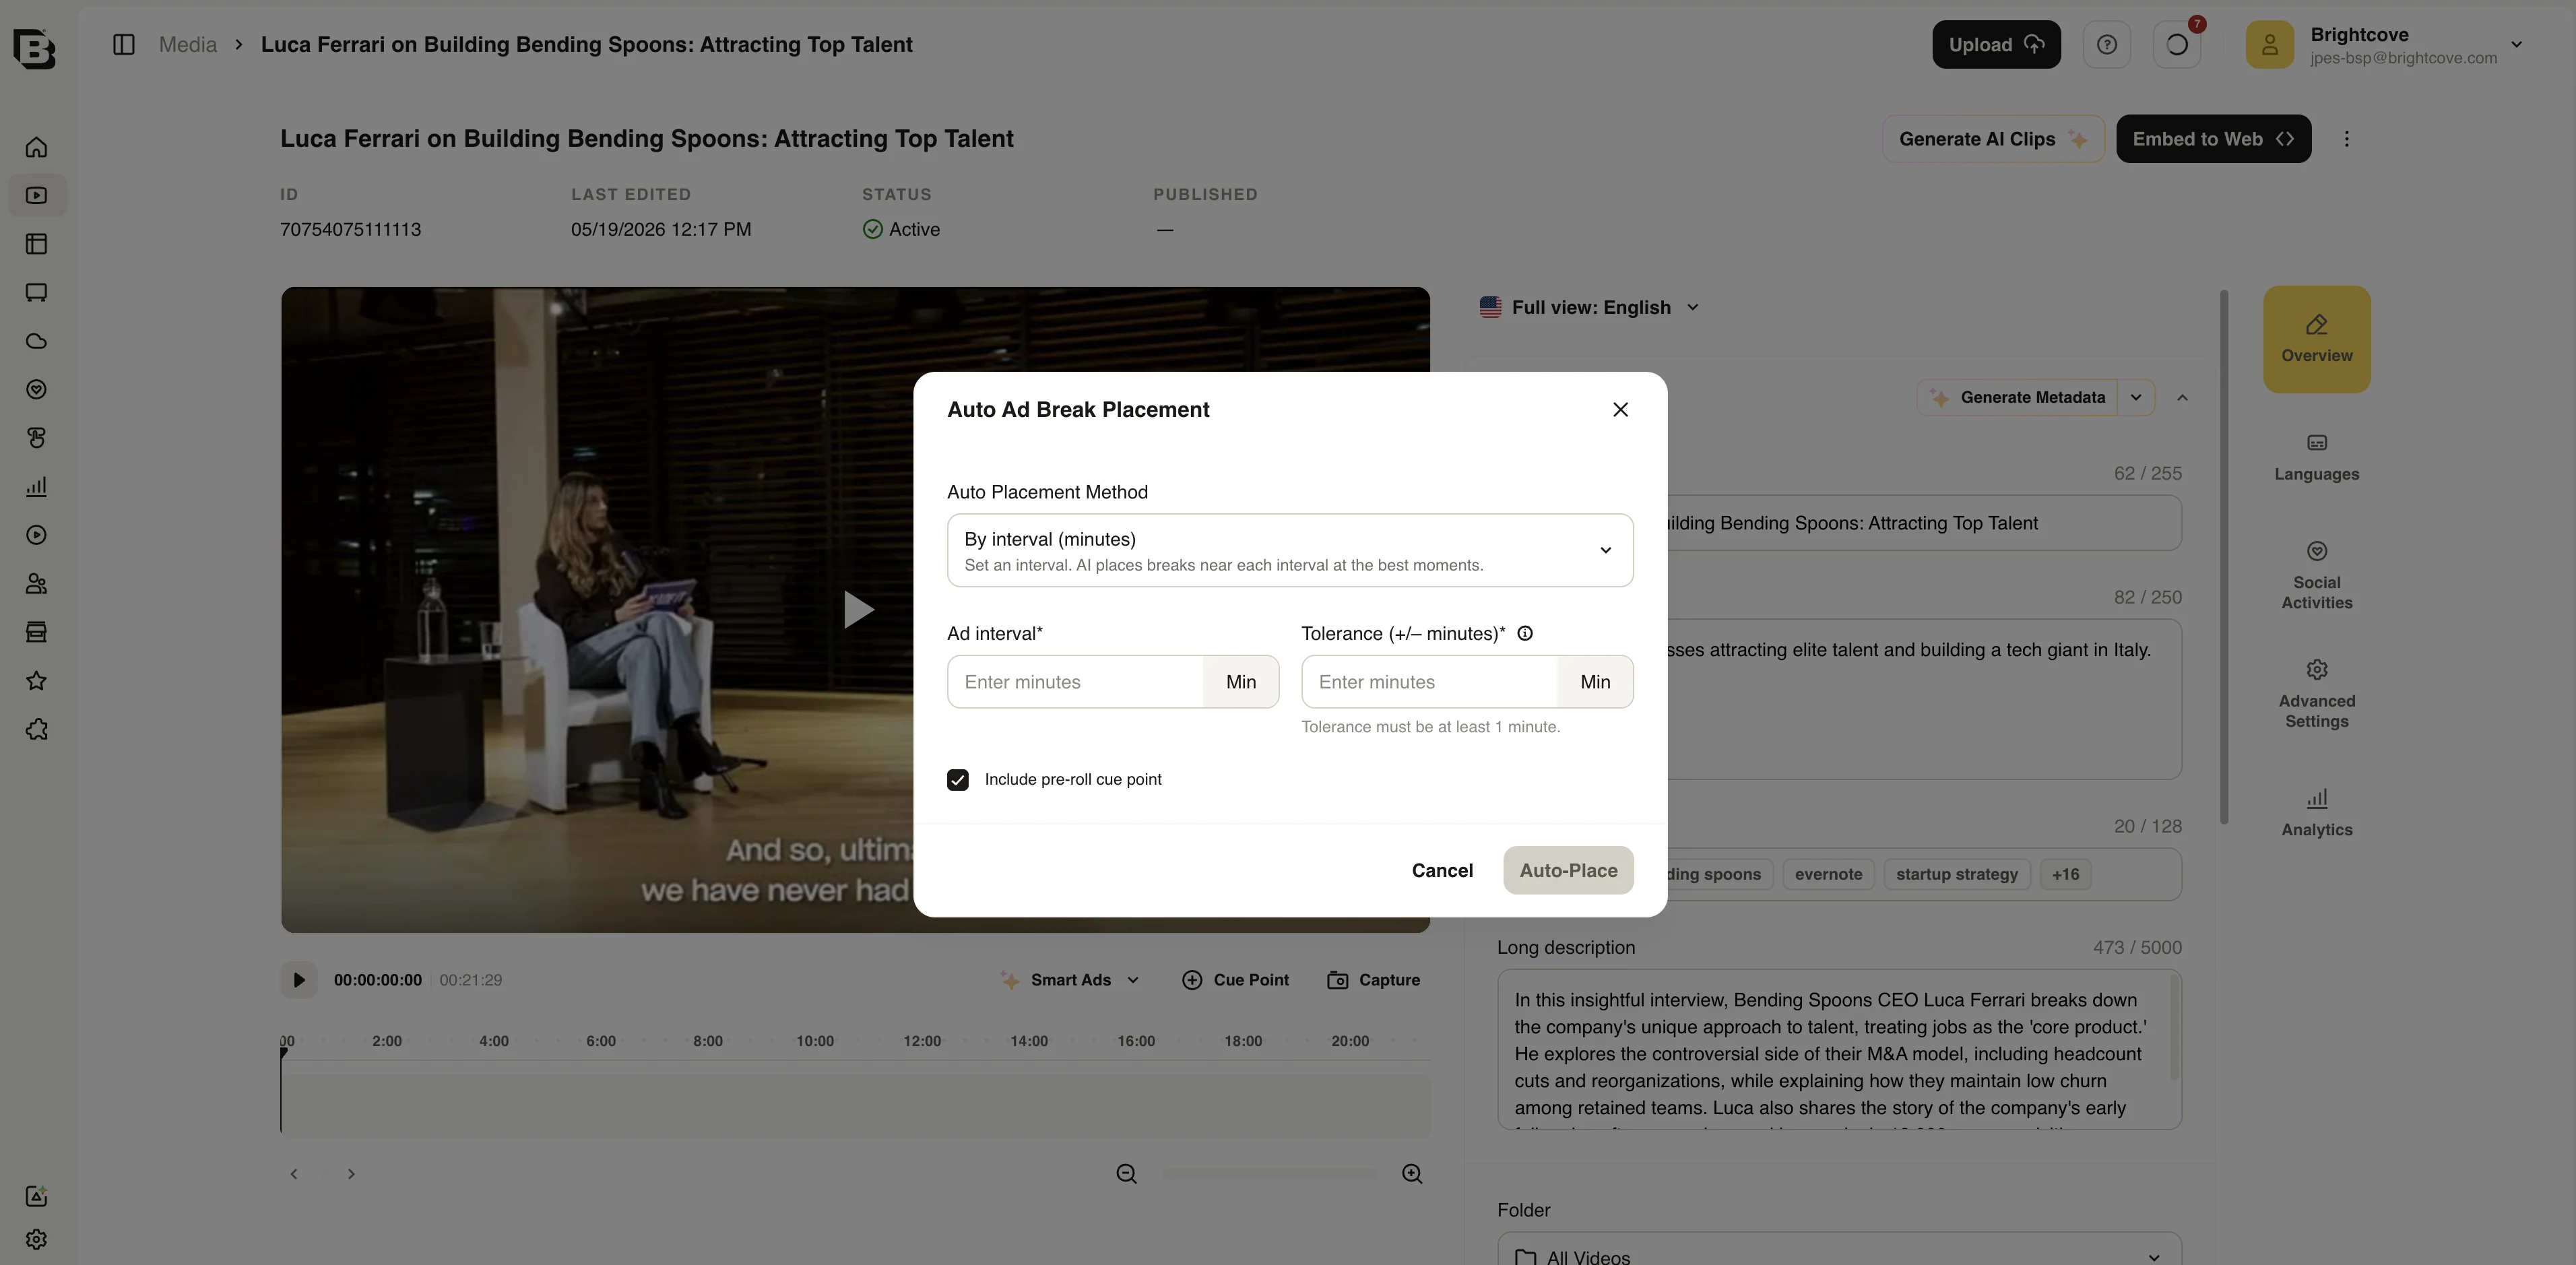Open Generate Metadata dropdown arrow
The image size is (2576, 1265).
click(2136, 398)
